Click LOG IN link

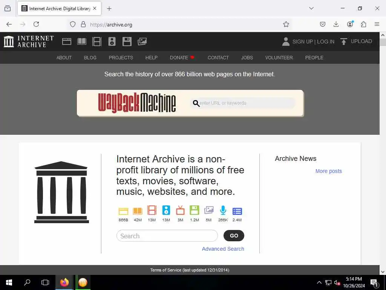coord(325,42)
